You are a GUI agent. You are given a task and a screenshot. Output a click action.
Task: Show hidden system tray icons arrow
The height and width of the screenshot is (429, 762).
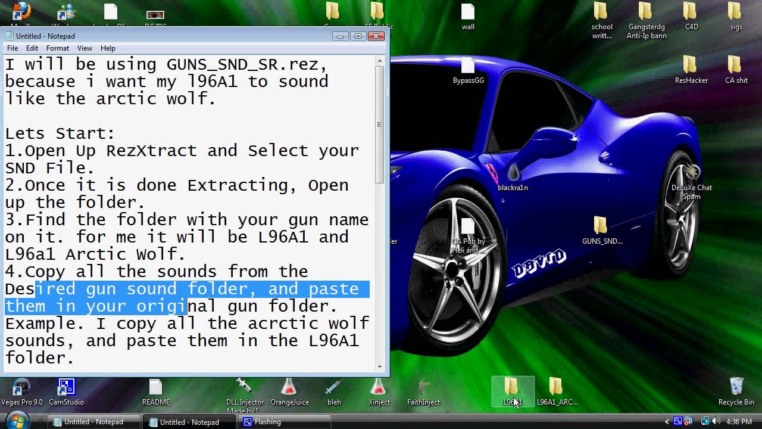tap(667, 421)
